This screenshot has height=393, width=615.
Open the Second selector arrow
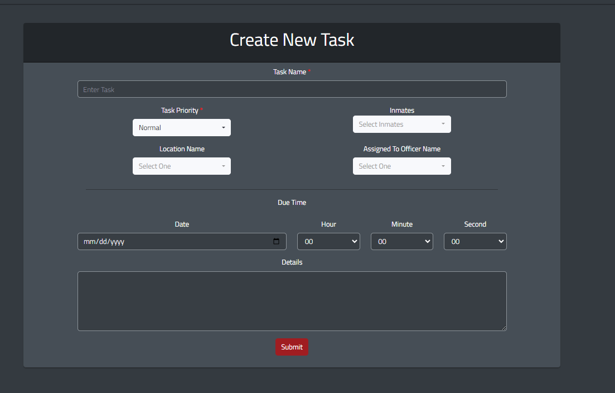click(x=500, y=241)
